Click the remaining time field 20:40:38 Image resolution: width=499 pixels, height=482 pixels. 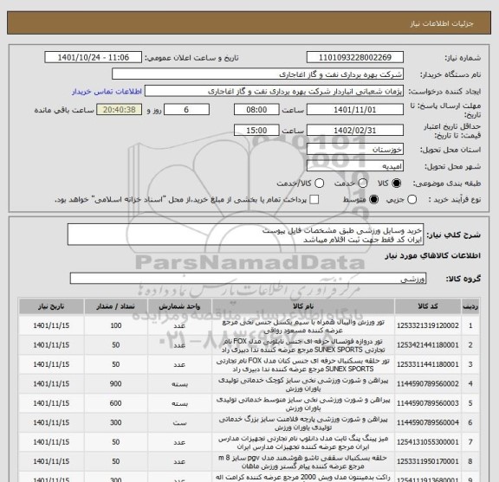click(x=120, y=110)
